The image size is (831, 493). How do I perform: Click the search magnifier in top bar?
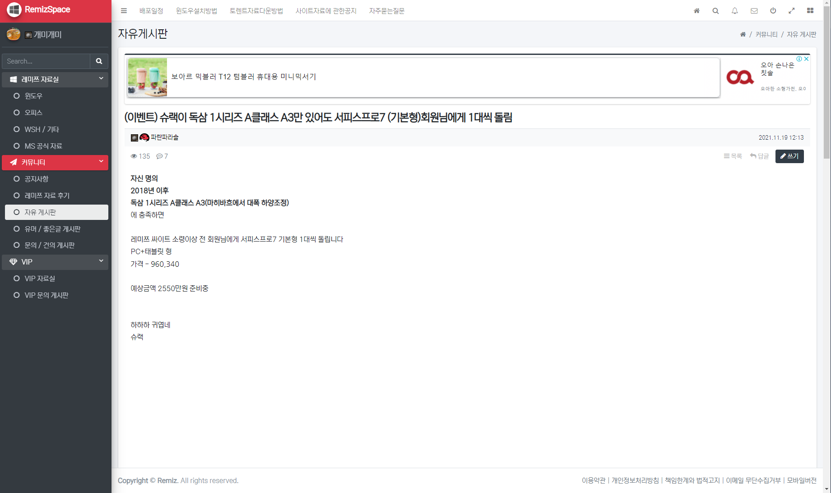point(715,11)
